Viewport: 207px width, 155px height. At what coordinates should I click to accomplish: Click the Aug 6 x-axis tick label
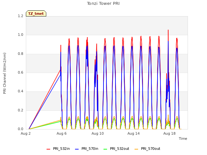click(61, 133)
